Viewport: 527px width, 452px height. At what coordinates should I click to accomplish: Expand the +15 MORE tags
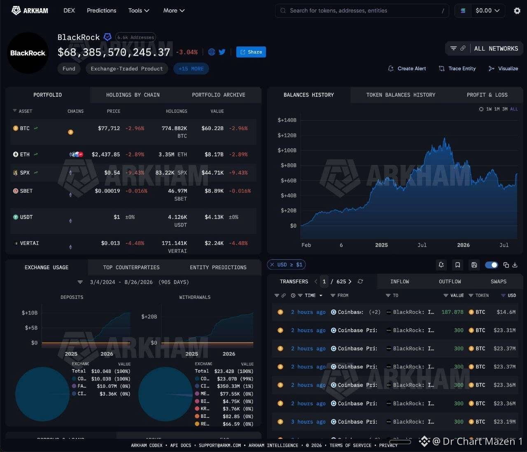[191, 69]
